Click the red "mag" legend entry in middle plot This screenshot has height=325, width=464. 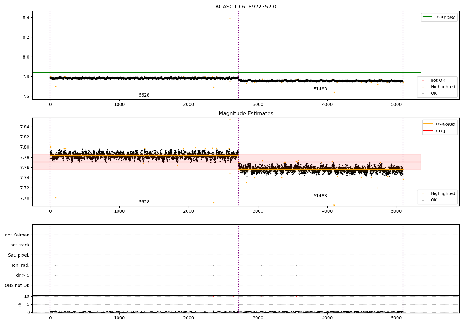click(434, 131)
